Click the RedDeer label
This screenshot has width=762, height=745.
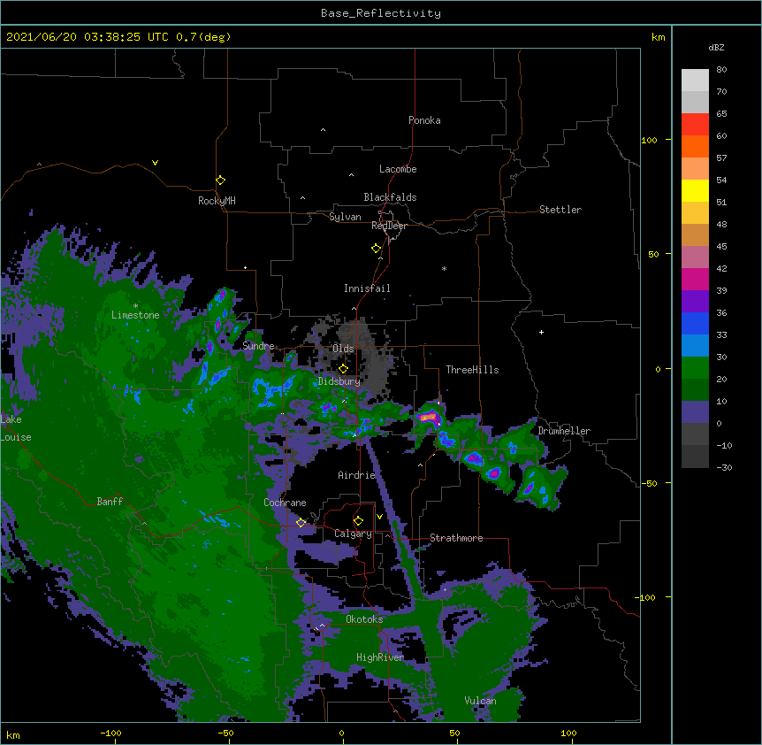[x=389, y=226]
